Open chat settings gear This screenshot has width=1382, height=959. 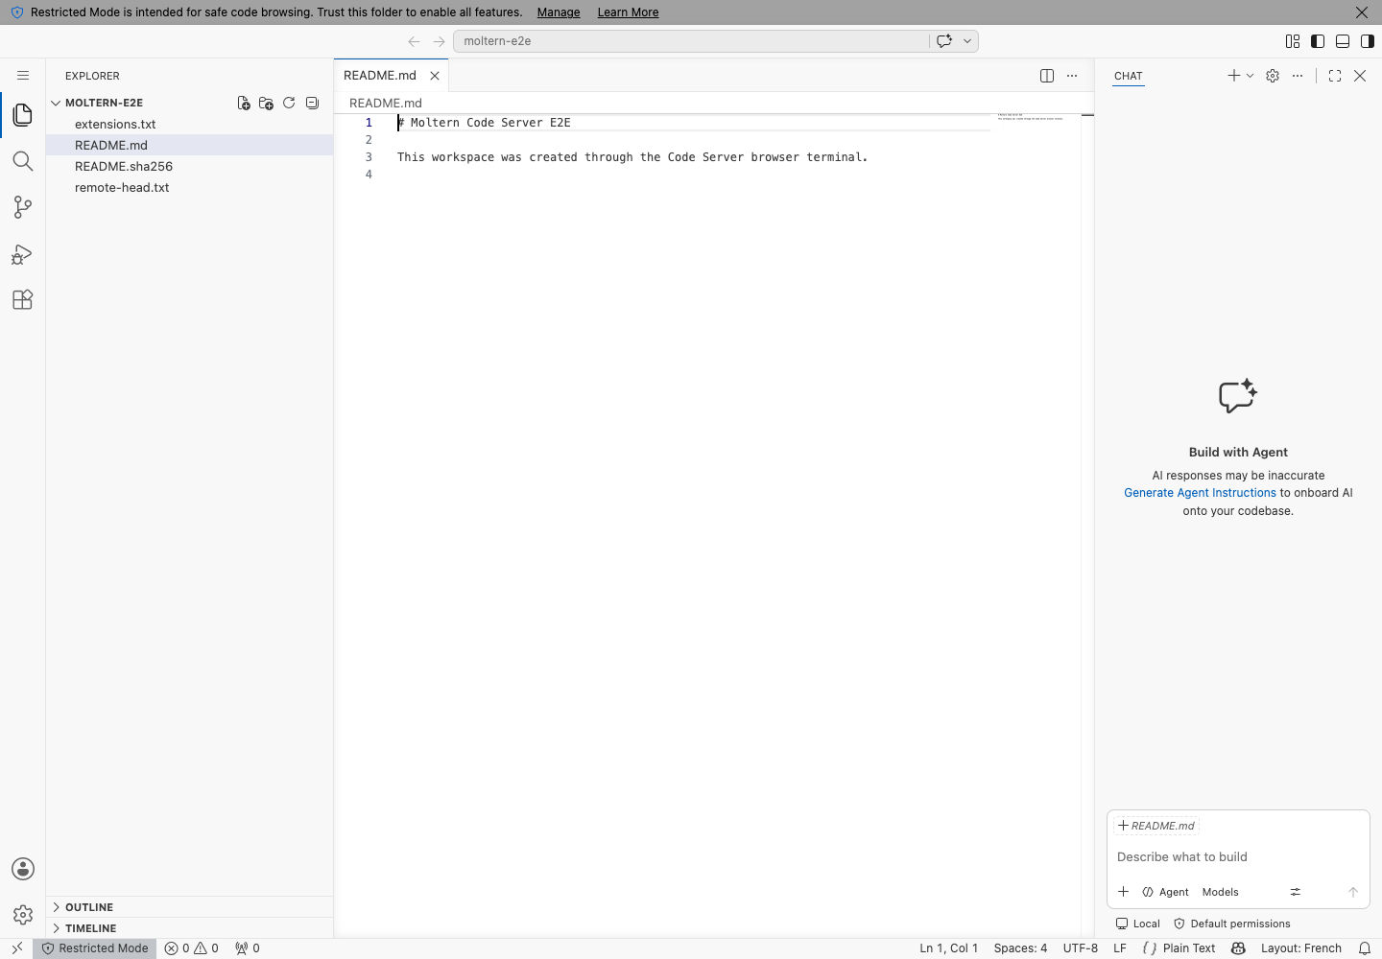click(1273, 76)
